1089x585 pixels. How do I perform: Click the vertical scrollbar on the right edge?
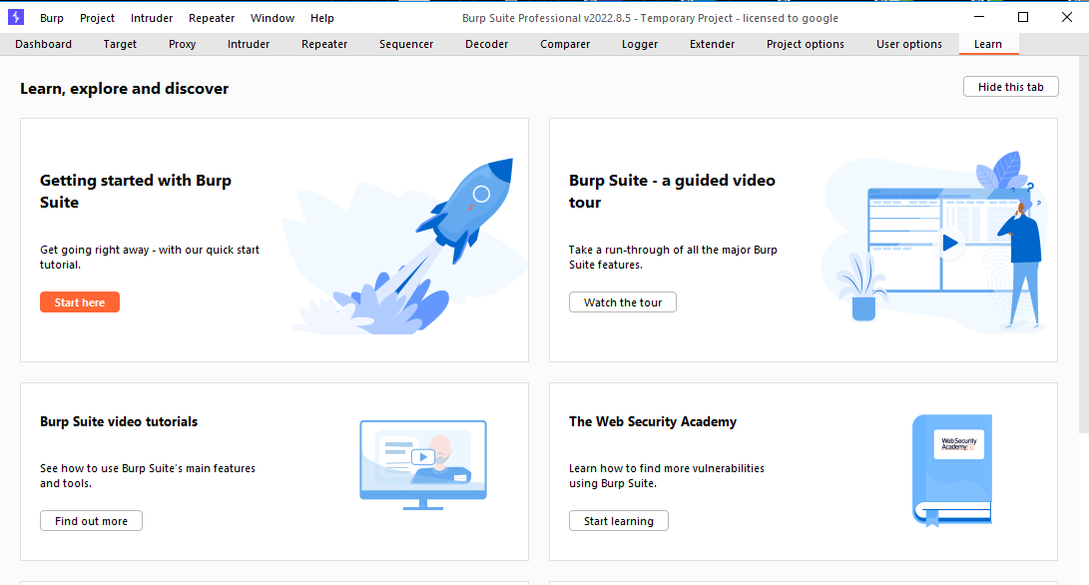(x=1083, y=244)
